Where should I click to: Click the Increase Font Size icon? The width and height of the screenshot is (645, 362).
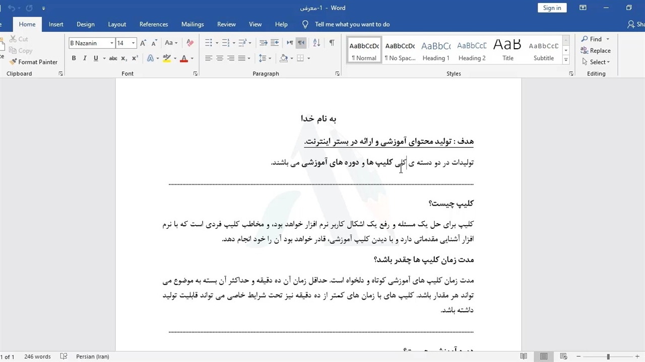143,43
